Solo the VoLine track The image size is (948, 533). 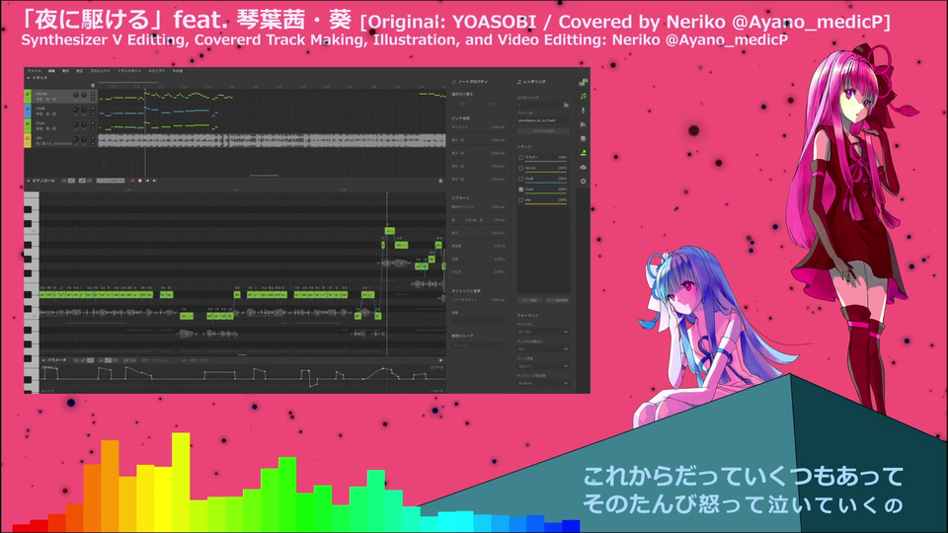pyautogui.click(x=93, y=99)
